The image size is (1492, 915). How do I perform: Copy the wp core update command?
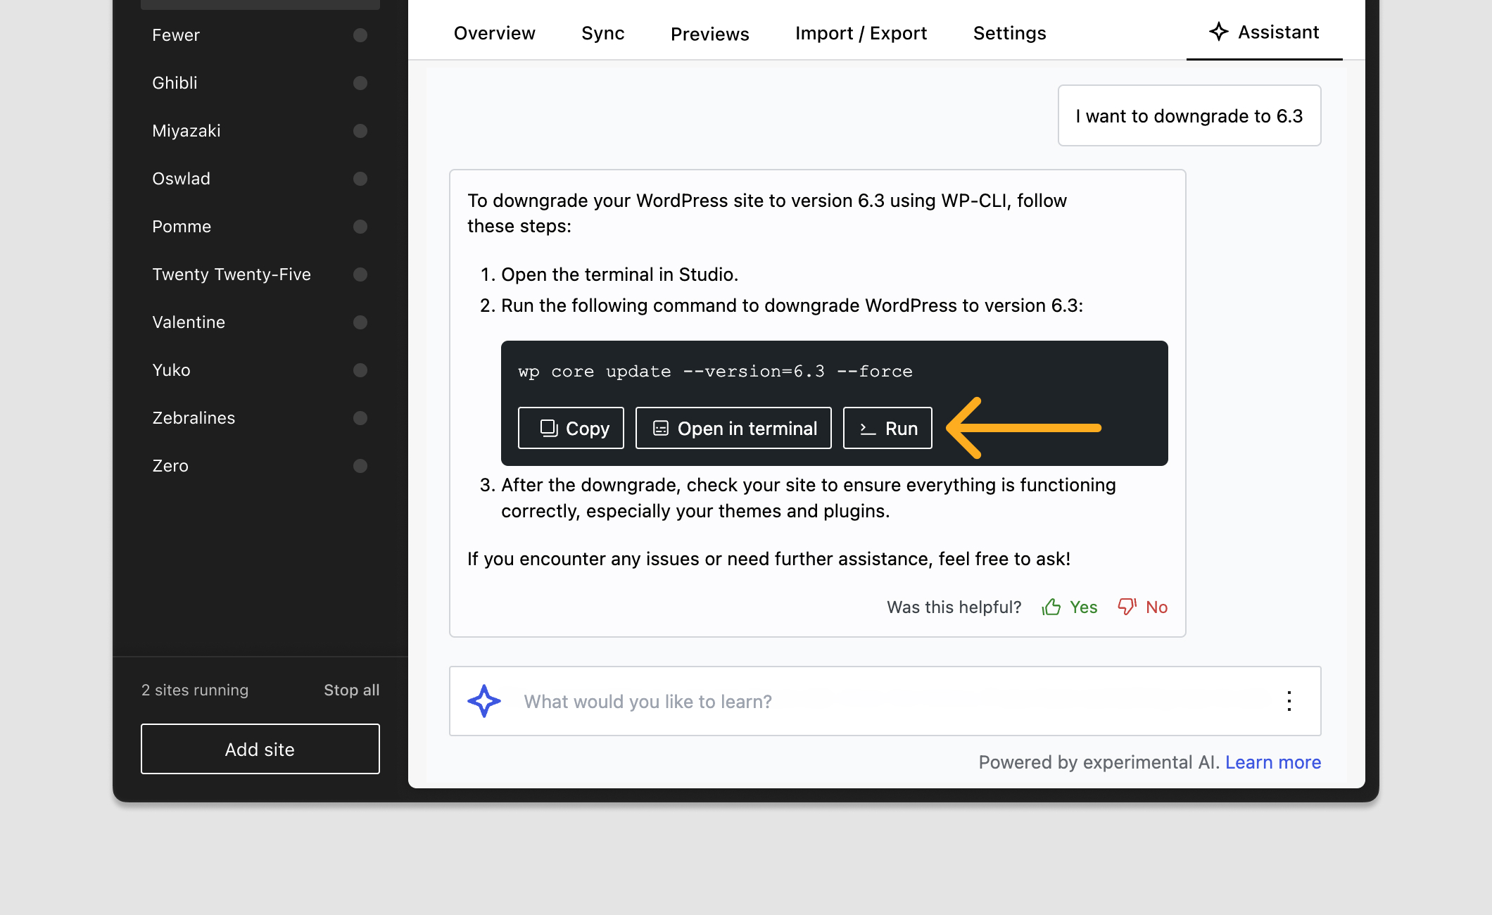tap(571, 428)
